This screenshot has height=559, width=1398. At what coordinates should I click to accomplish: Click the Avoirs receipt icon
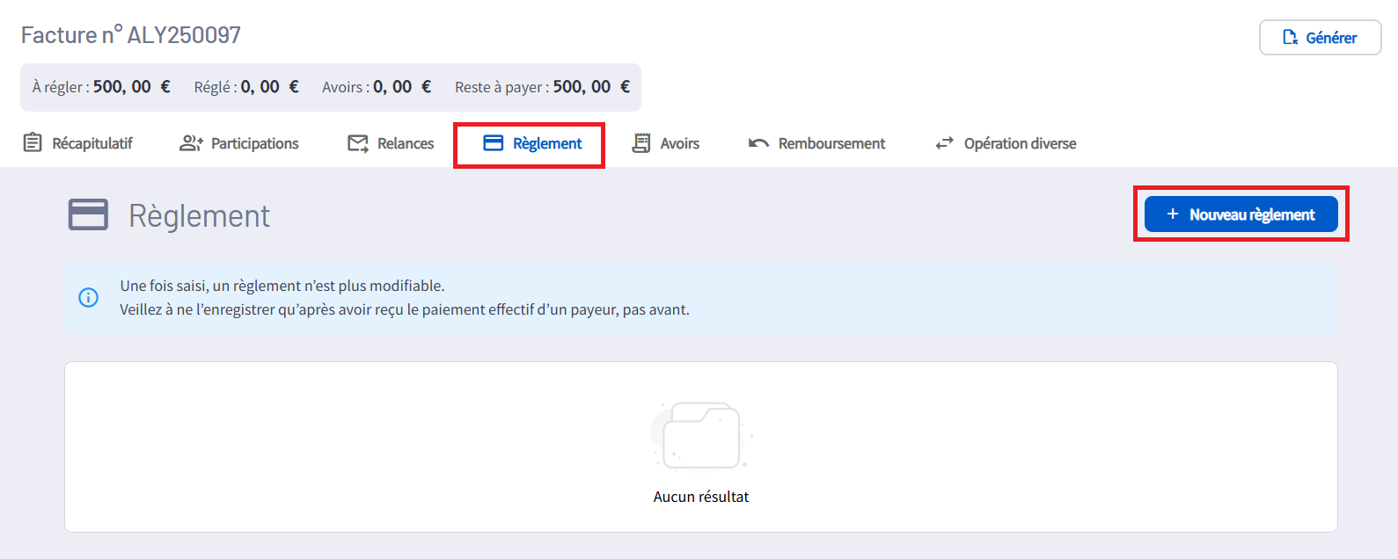pyautogui.click(x=641, y=143)
